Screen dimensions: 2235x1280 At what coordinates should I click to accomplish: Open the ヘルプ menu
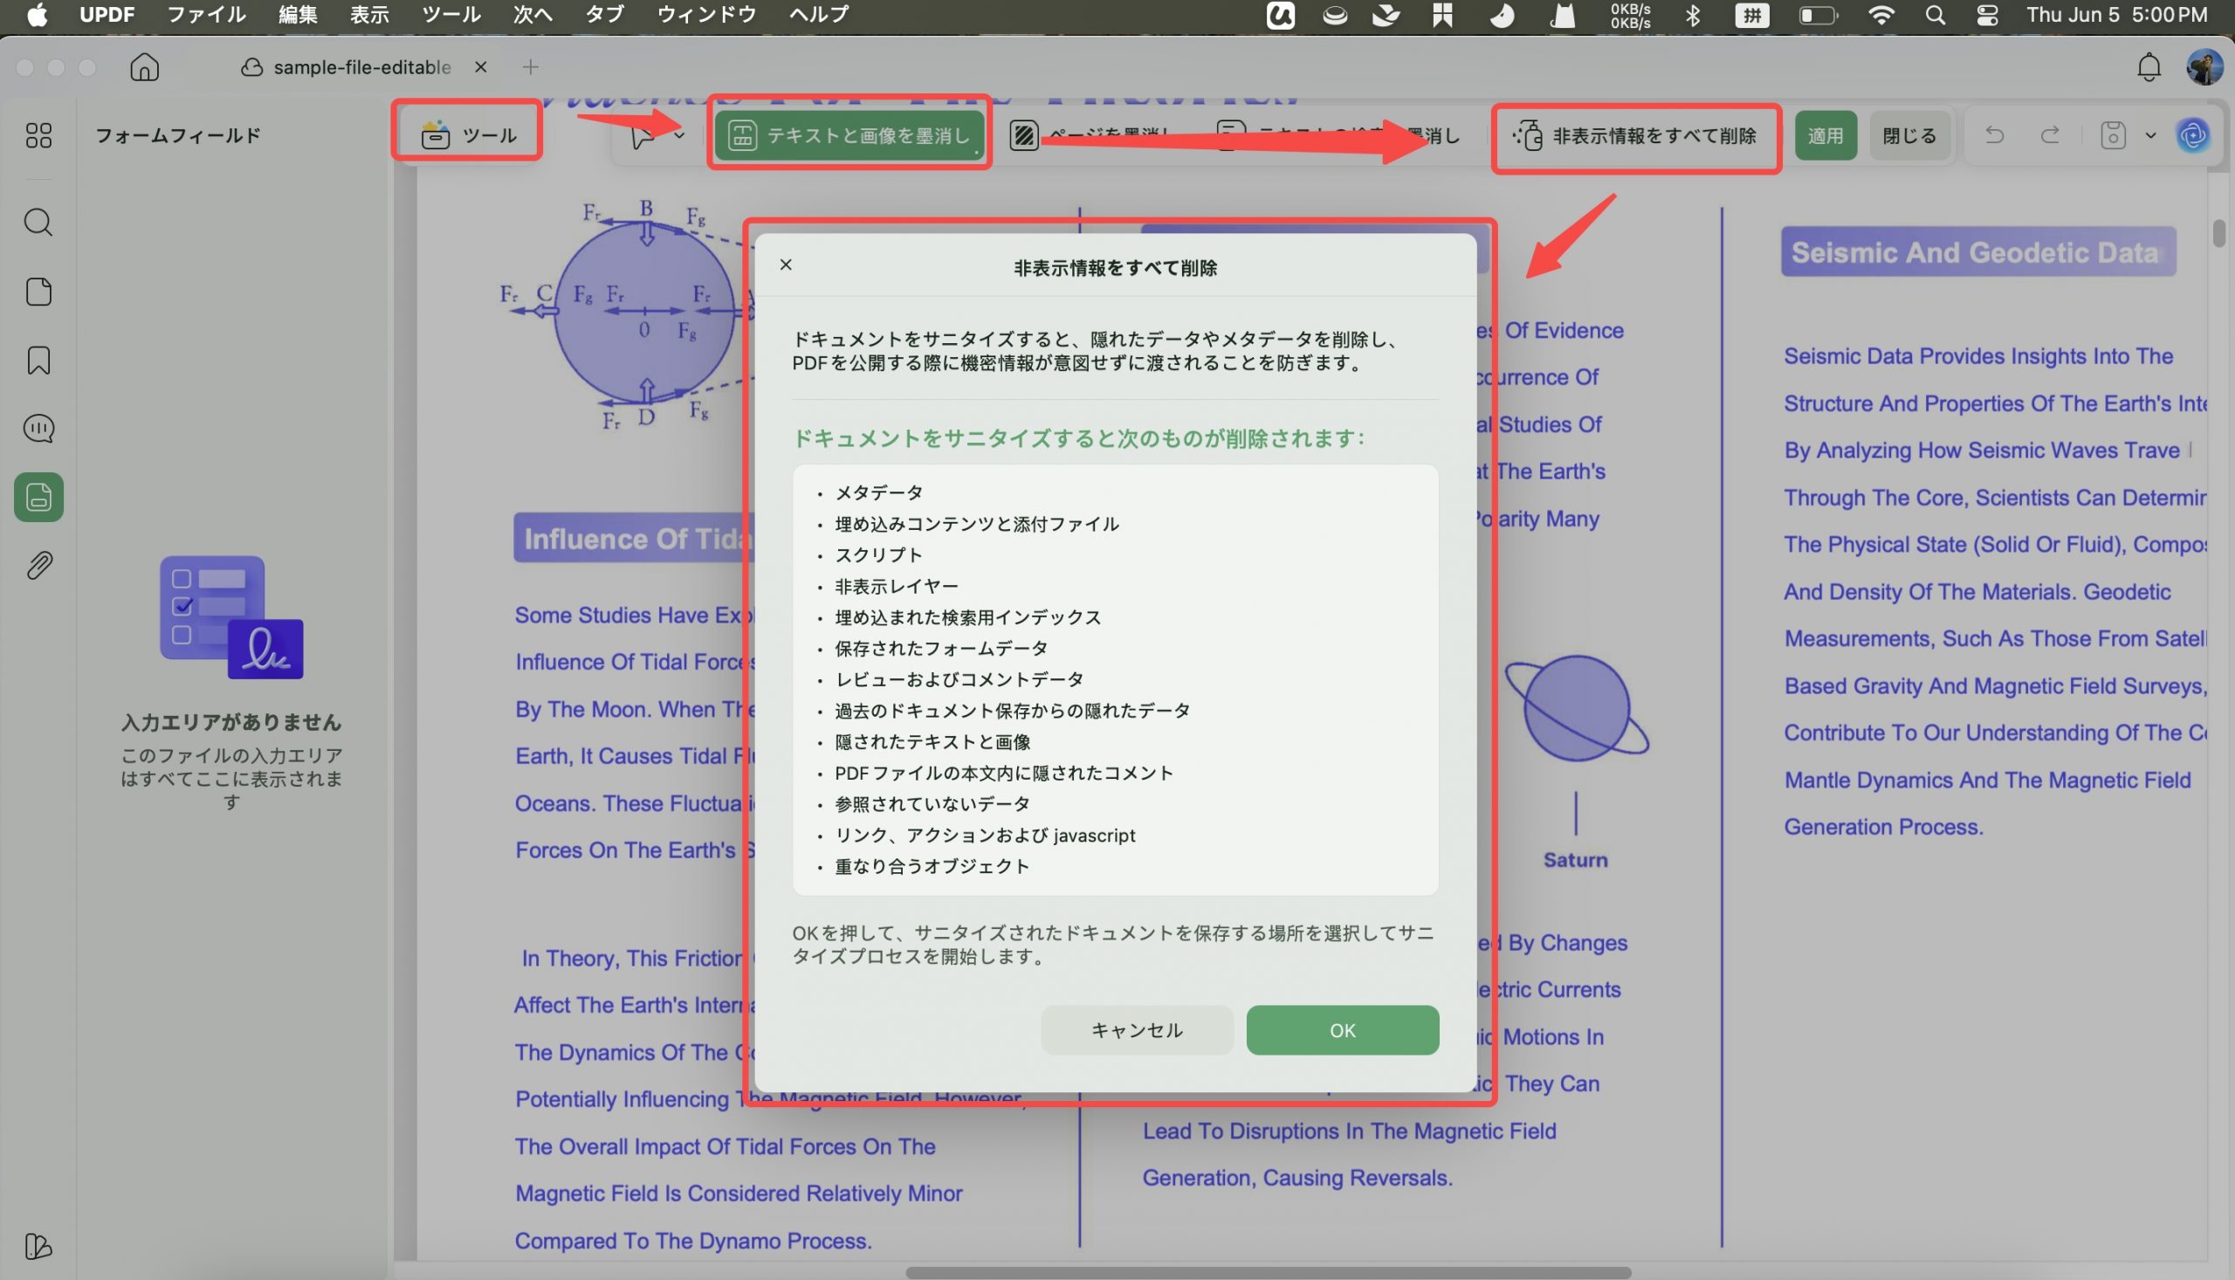pyautogui.click(x=818, y=15)
